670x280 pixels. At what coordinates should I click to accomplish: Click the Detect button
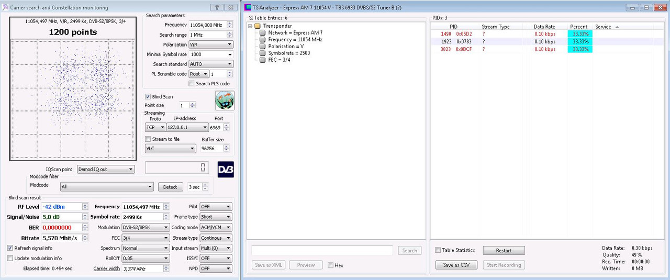[x=171, y=187]
